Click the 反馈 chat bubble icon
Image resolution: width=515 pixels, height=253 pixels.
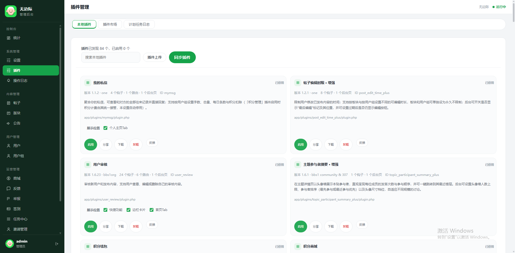coord(9,188)
